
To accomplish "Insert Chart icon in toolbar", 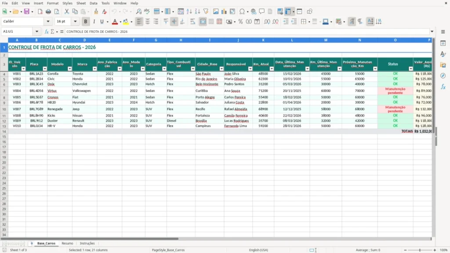I will [x=224, y=11].
